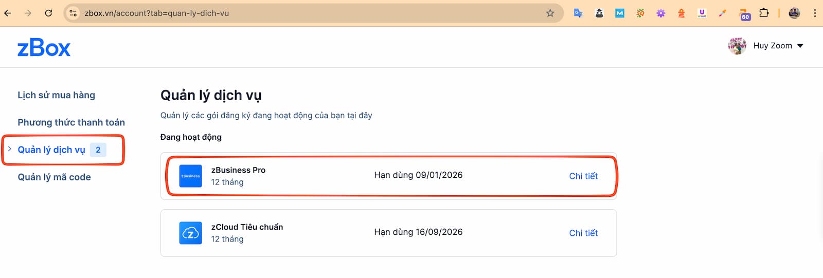The image size is (823, 278).
Task: Open the hacker-figure extension icon
Action: [x=599, y=13]
